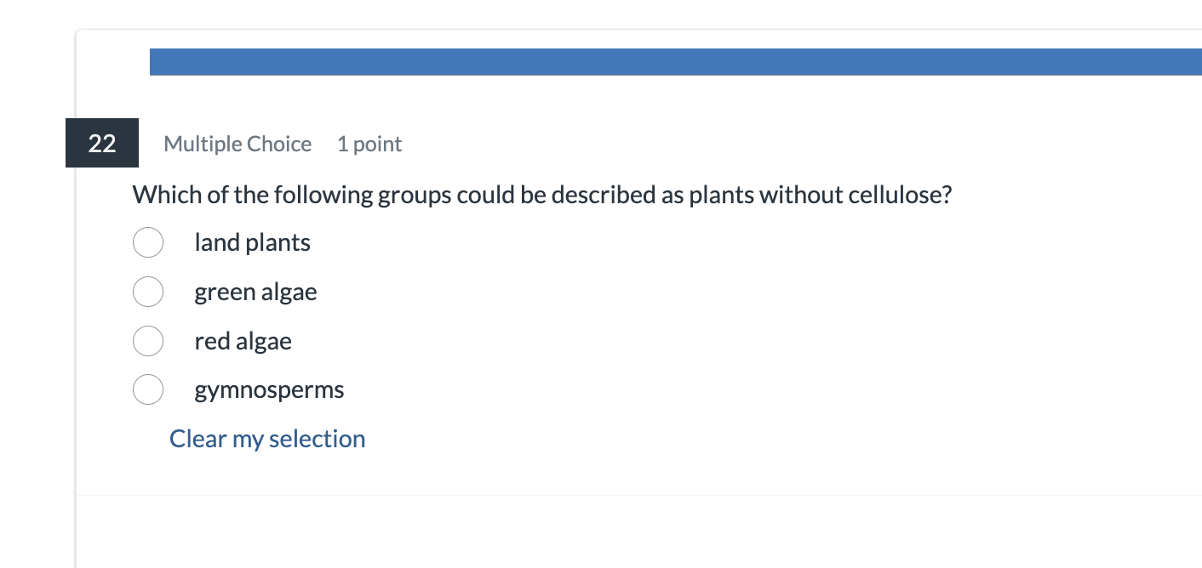Click the Multiple Choice label
This screenshot has width=1202, height=568.
tap(238, 144)
